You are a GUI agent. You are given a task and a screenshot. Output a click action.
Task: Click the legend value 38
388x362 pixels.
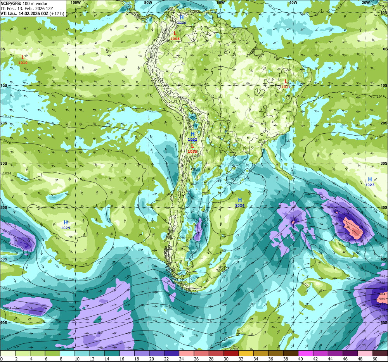tap(286, 359)
